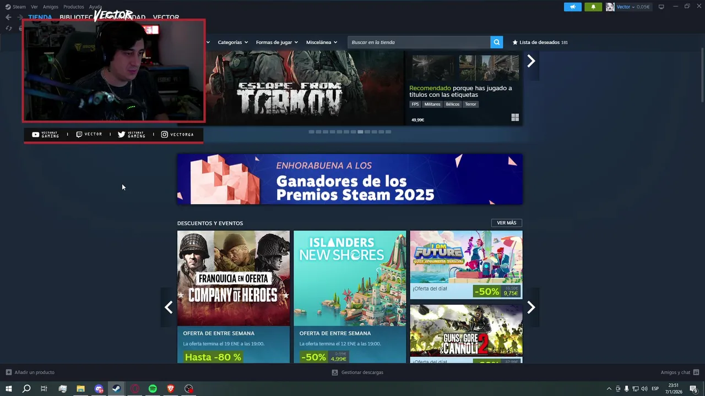
Task: Show previous offers with left carousel arrow
Action: (x=169, y=307)
